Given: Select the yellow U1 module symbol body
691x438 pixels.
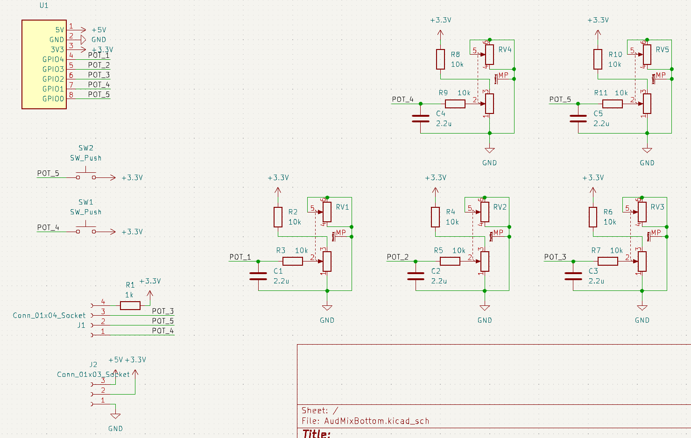Looking at the screenshot, I should [x=44, y=64].
